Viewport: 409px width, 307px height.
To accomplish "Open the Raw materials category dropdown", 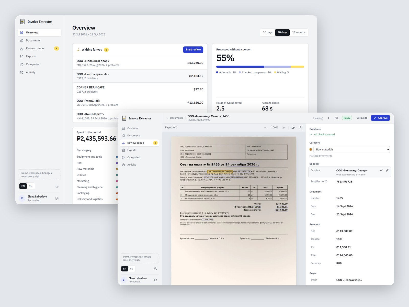I will pos(351,149).
